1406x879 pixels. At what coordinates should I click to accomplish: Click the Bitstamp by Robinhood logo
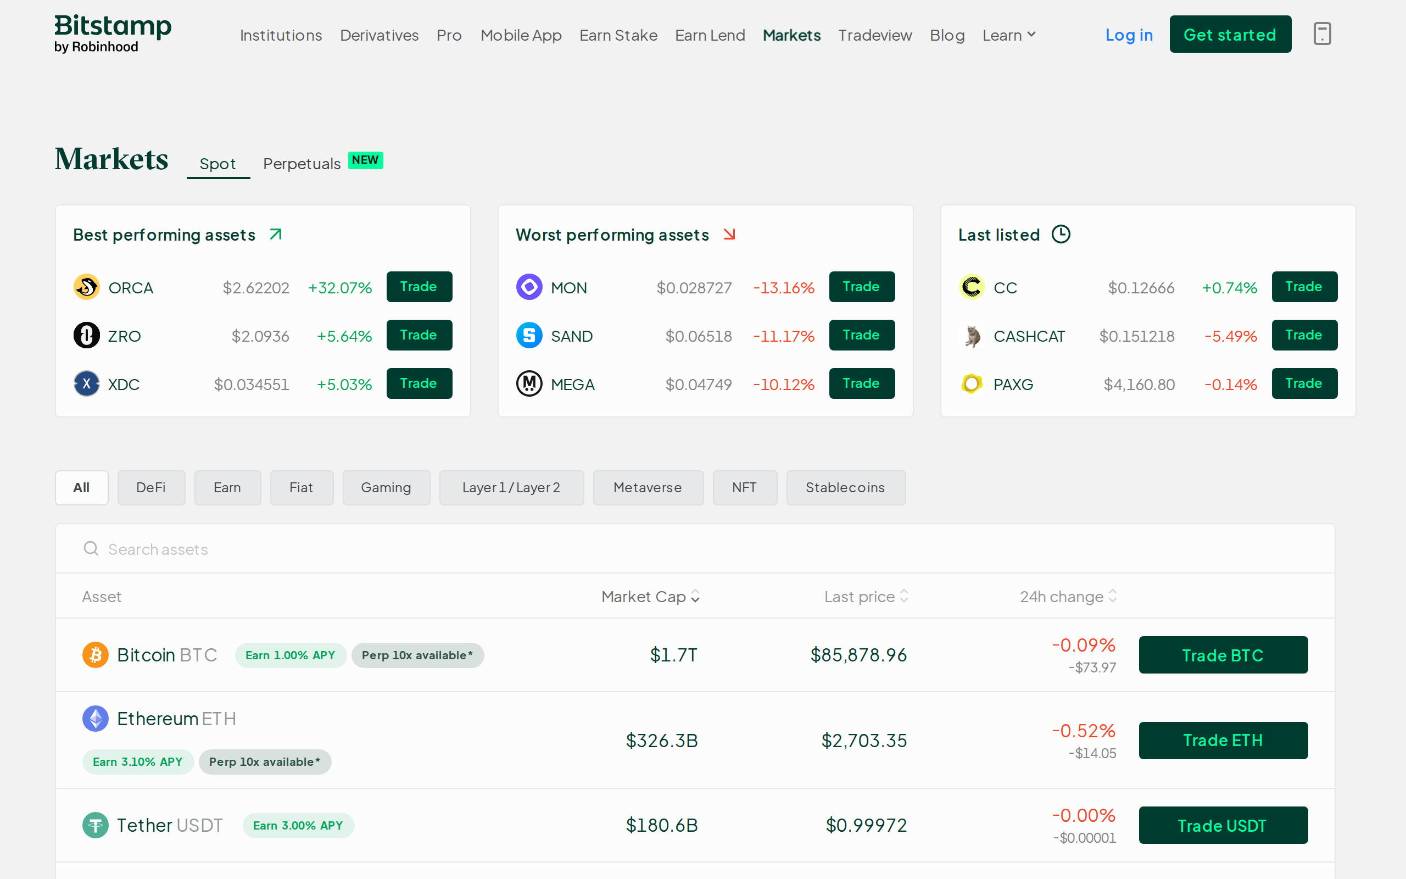pos(113,34)
